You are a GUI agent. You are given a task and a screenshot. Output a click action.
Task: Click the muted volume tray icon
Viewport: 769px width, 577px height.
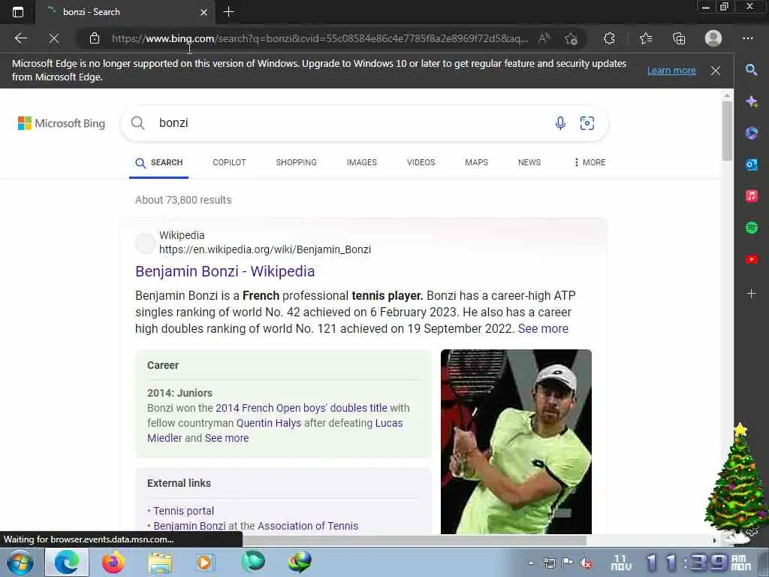point(584,563)
